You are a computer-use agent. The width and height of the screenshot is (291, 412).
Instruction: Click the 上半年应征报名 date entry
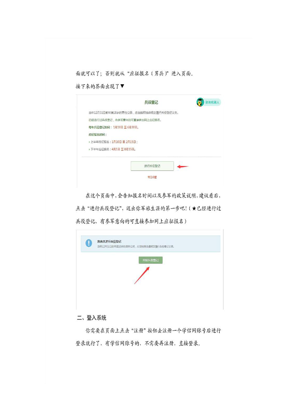(x=113, y=142)
